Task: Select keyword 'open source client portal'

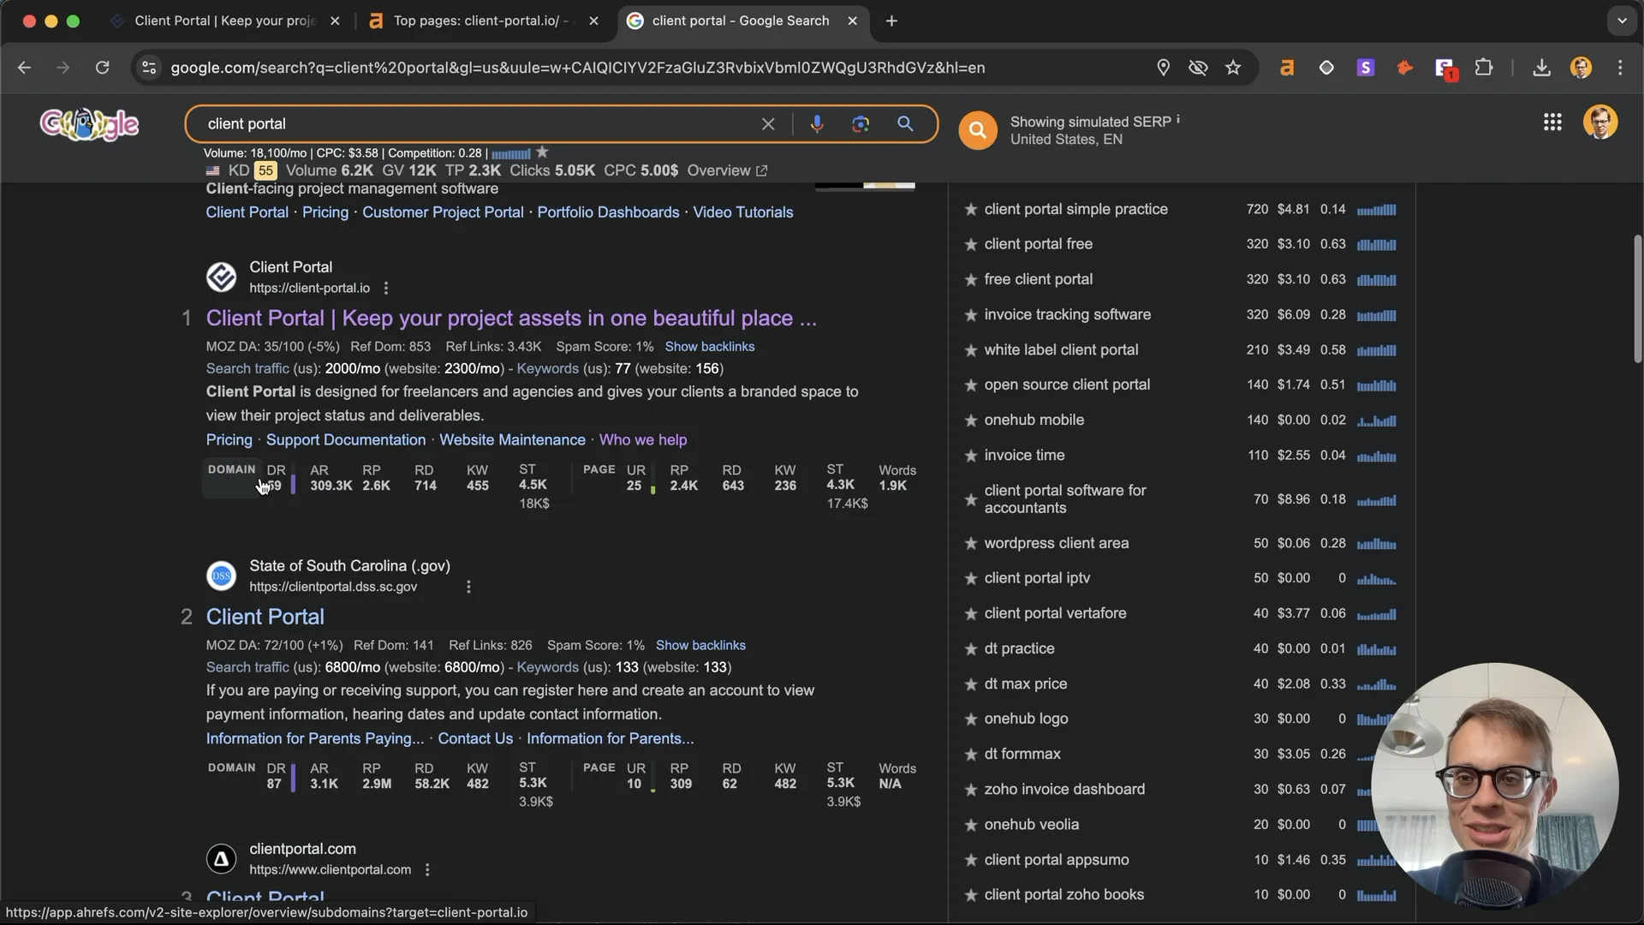Action: pos(1067,385)
